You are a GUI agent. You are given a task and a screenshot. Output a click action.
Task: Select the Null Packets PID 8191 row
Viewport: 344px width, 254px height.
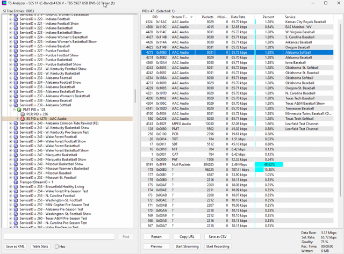(237, 164)
